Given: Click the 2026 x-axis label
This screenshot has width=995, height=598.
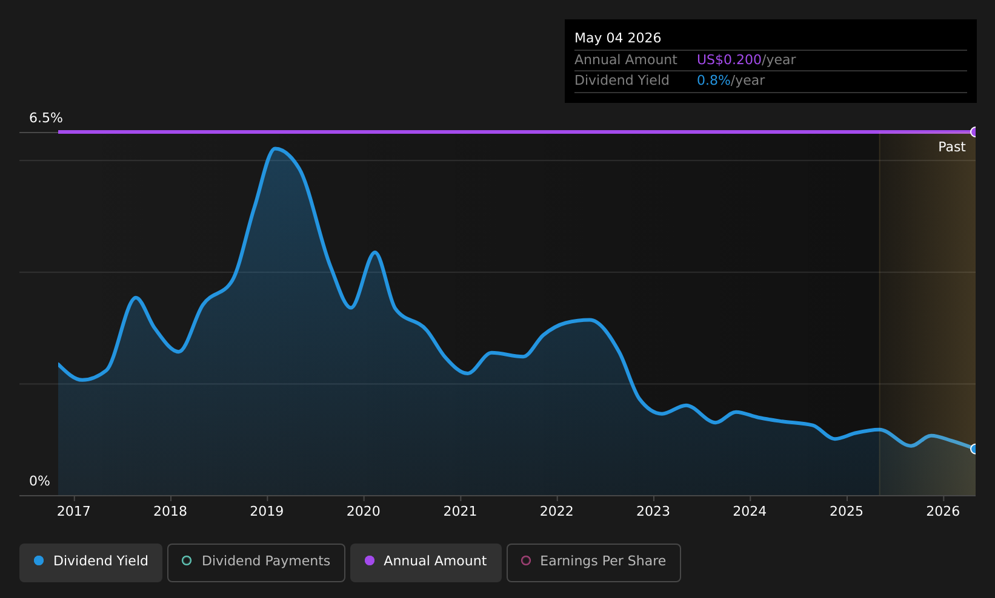Looking at the screenshot, I should point(943,511).
